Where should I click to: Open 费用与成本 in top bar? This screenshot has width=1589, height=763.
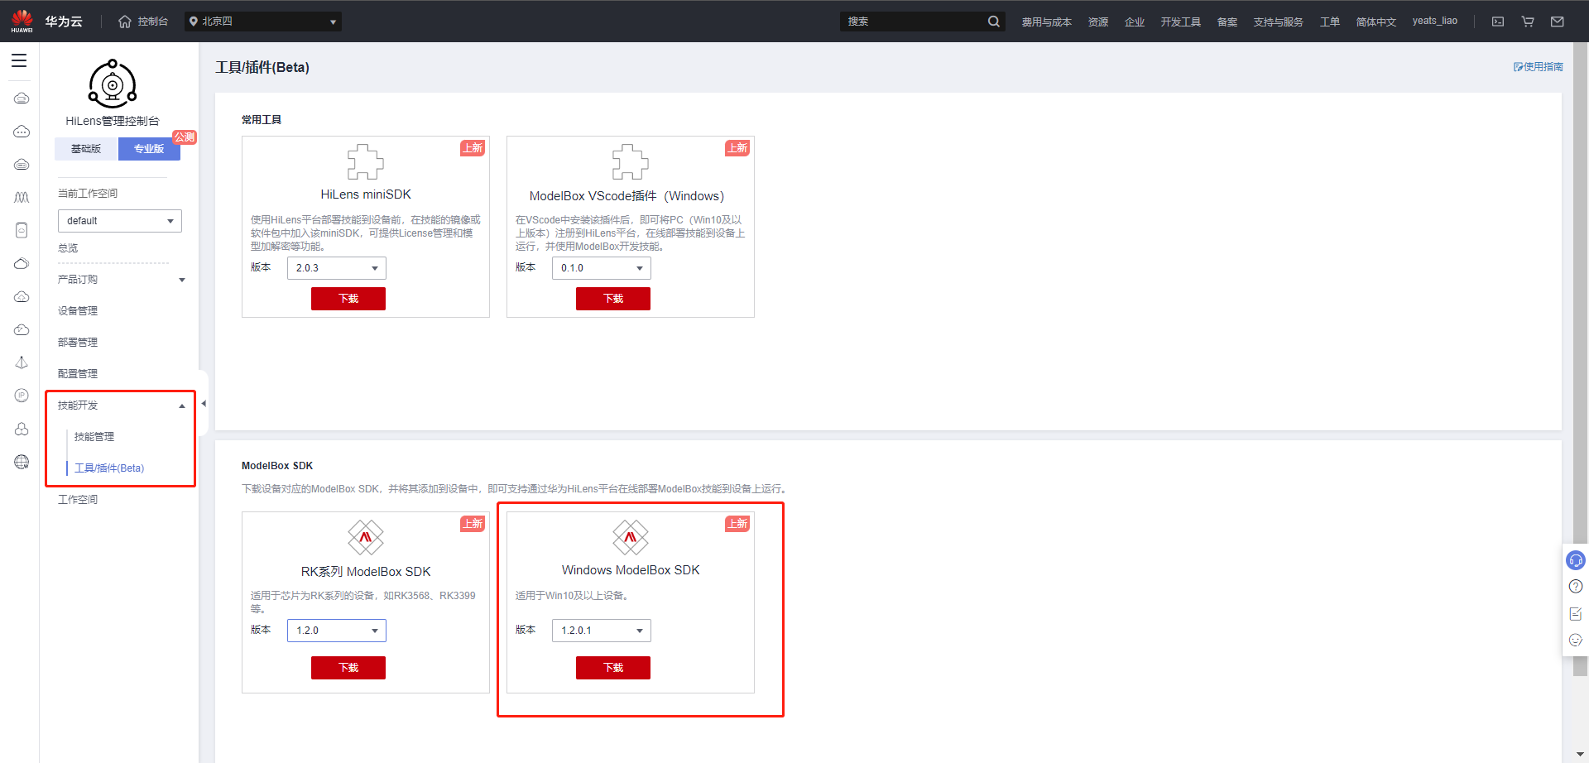(x=1046, y=22)
